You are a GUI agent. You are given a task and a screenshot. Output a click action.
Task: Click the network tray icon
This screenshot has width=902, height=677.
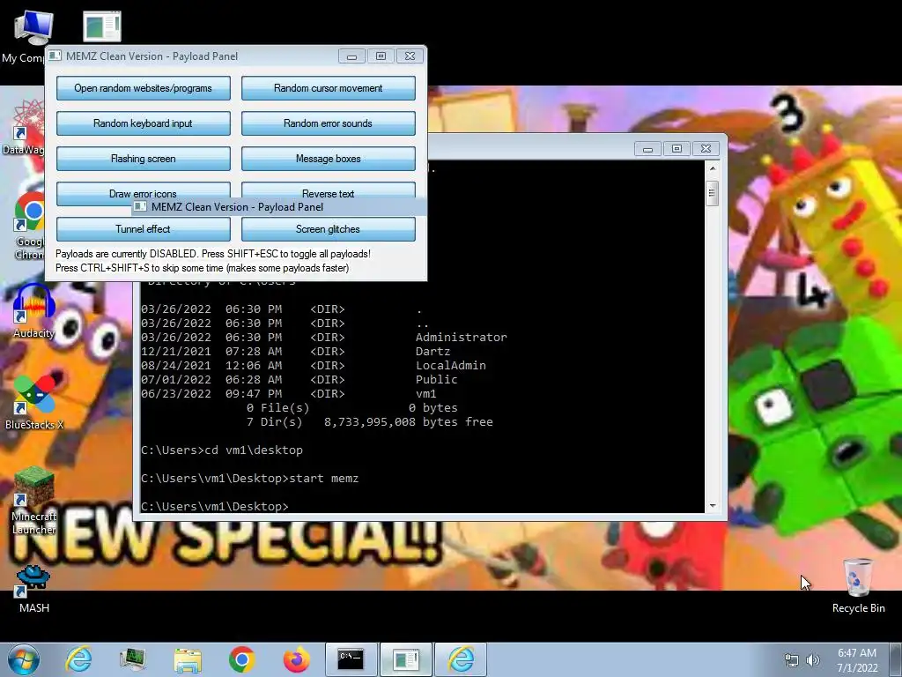792,660
